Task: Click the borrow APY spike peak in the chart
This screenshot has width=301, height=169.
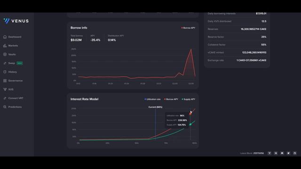Action: [191, 49]
